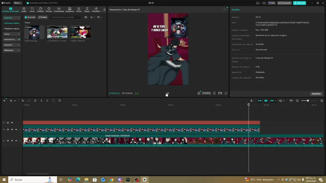This screenshot has width=326, height=183.
Task: Open the Ajuste tab
Action: [x=87, y=10]
